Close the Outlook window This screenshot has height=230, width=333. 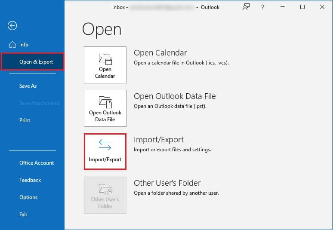pyautogui.click(x=322, y=7)
